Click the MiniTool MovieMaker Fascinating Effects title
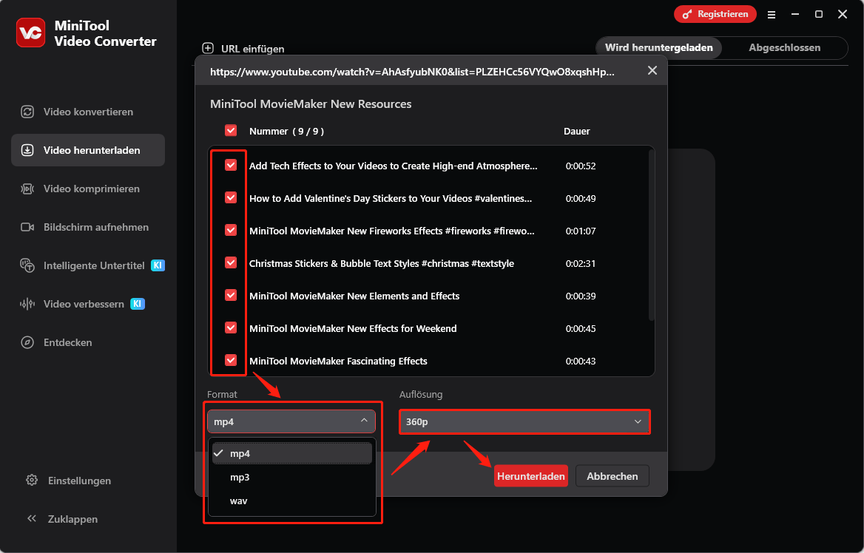The width and height of the screenshot is (864, 553). point(338,361)
